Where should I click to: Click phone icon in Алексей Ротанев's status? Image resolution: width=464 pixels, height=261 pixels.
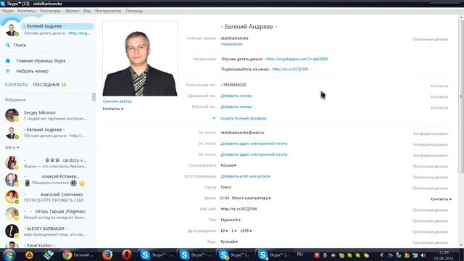click(x=27, y=183)
